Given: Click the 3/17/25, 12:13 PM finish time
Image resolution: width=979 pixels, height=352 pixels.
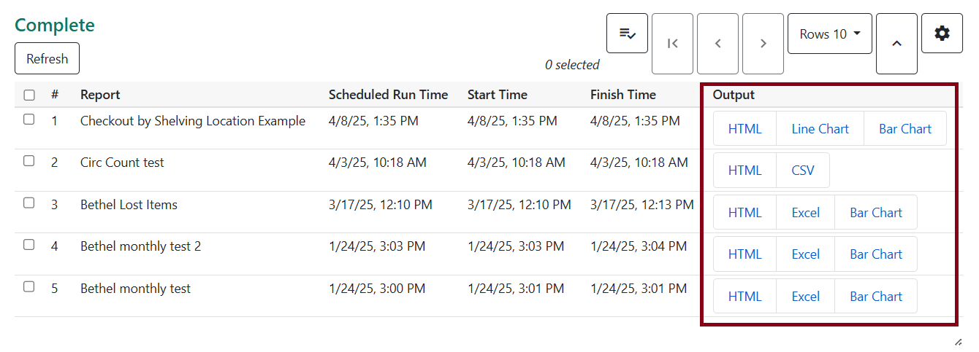Looking at the screenshot, I should (642, 205).
